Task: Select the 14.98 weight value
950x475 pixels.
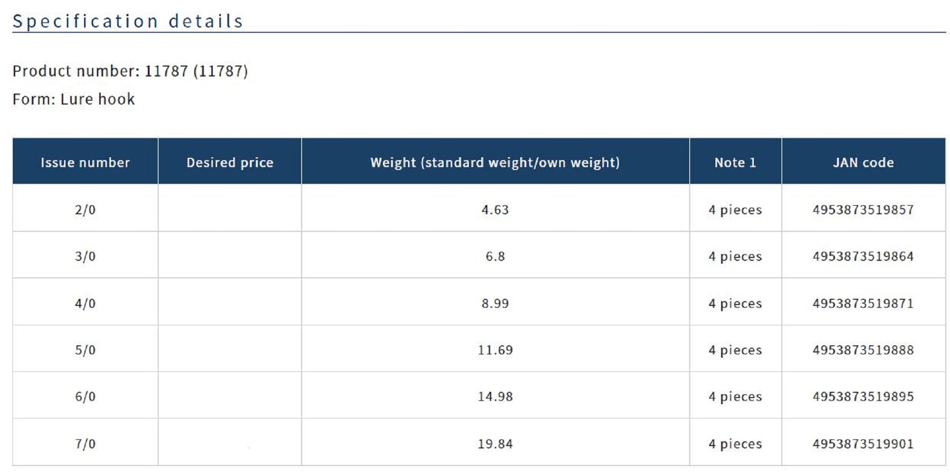Action: [x=495, y=397]
